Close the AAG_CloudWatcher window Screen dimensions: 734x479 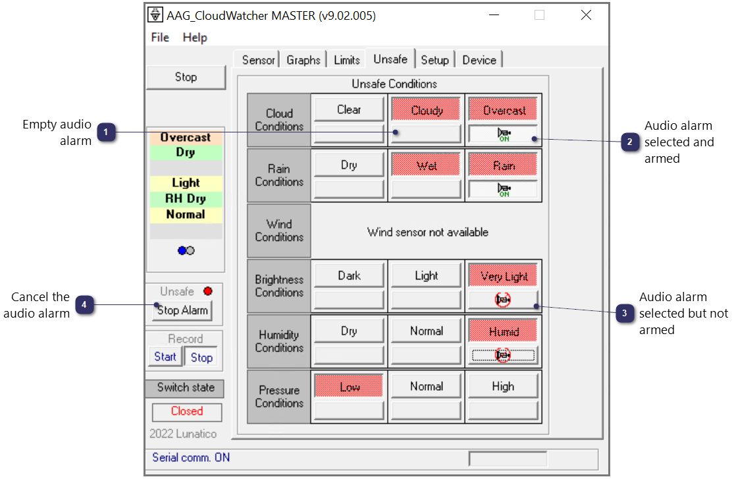[586, 15]
